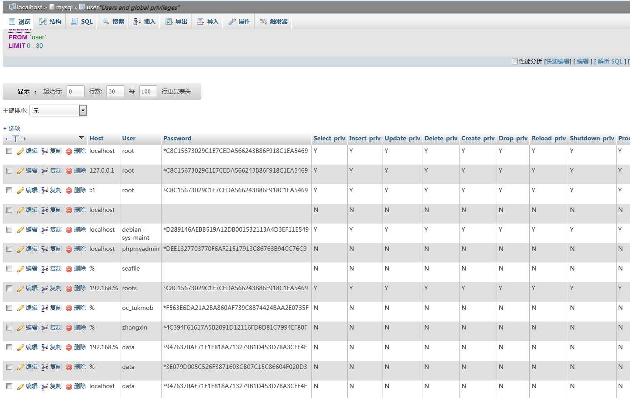Click the repeat headers every 100 input
Screen dimensions: 630x398
148,91
